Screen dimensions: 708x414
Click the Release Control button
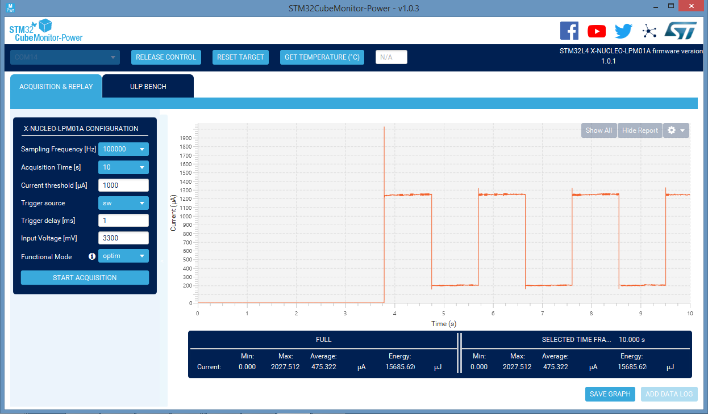coord(166,57)
